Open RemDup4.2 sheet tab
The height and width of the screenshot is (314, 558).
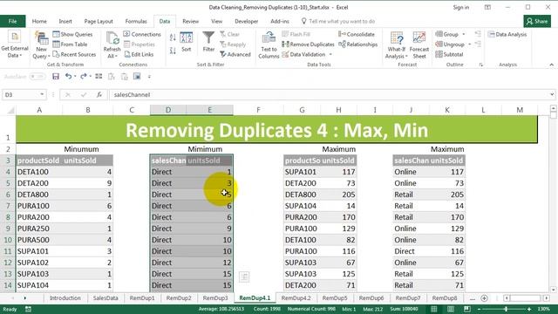(x=296, y=298)
